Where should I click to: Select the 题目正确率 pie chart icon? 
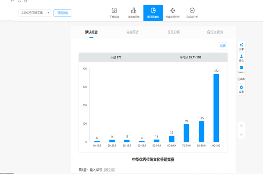pyautogui.click(x=153, y=11)
